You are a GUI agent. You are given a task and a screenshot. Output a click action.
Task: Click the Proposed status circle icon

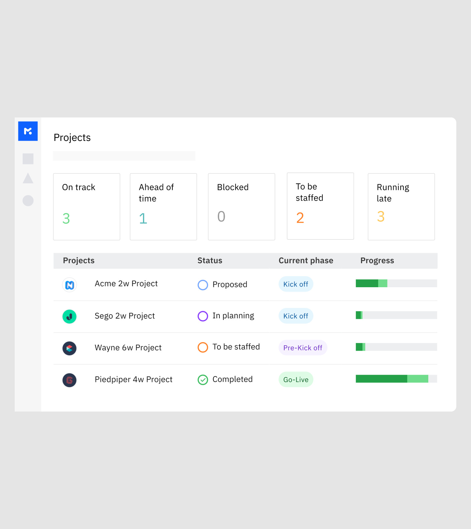point(203,285)
